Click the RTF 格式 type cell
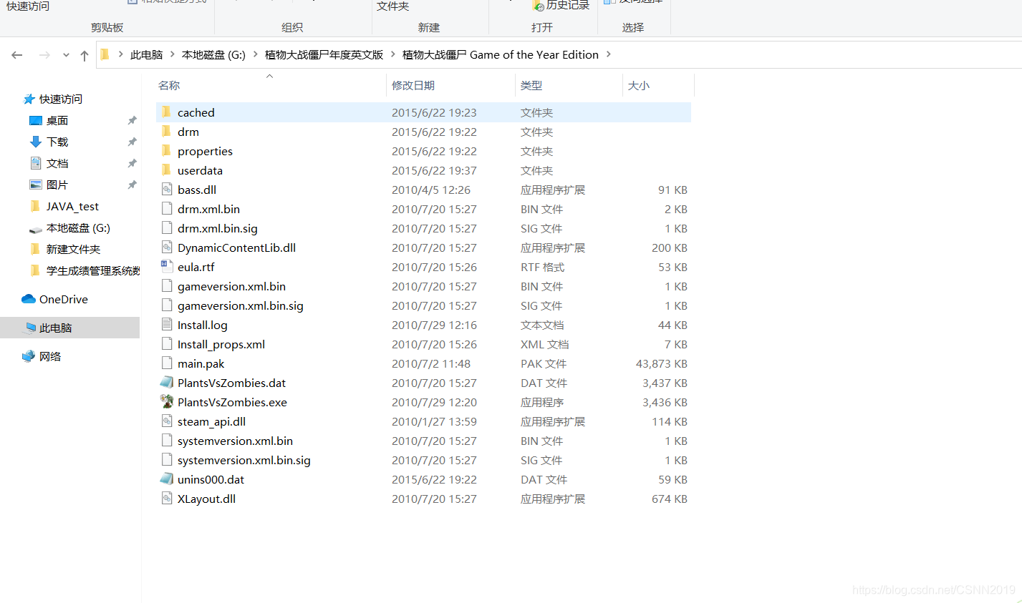Image resolution: width=1022 pixels, height=603 pixels. [542, 267]
